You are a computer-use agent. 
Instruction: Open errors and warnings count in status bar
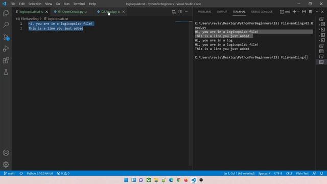[x=63, y=173]
